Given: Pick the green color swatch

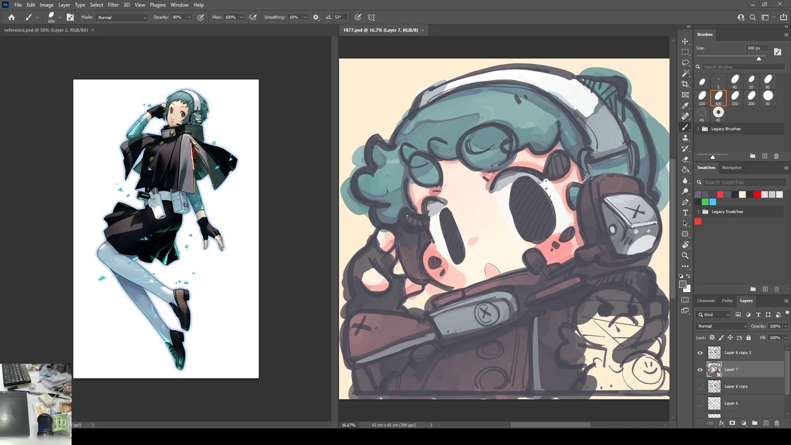Looking at the screenshot, I should tap(705, 202).
